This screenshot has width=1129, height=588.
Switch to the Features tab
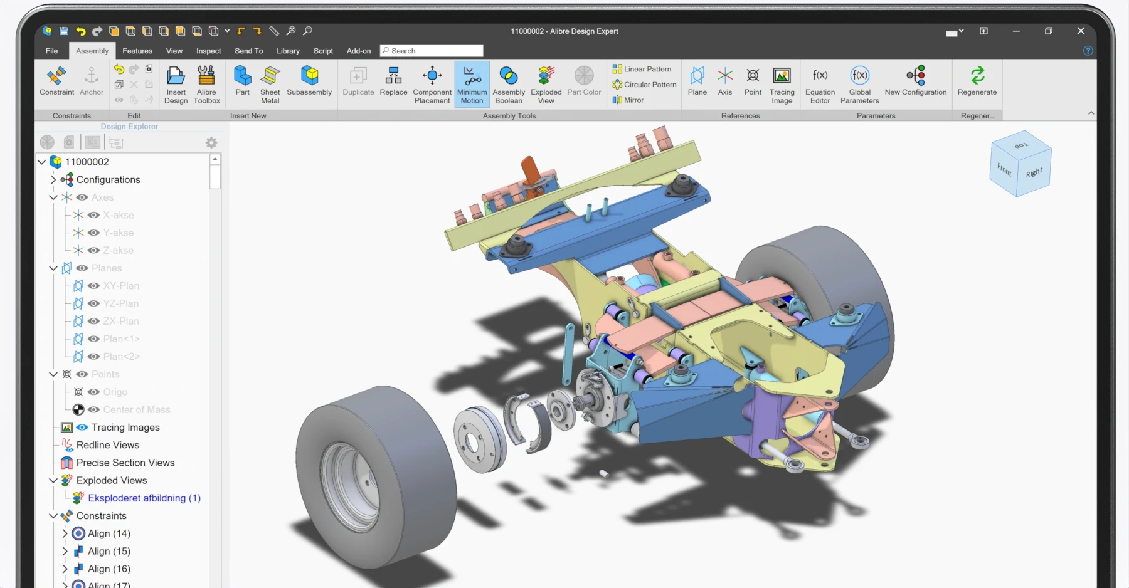pyautogui.click(x=137, y=51)
